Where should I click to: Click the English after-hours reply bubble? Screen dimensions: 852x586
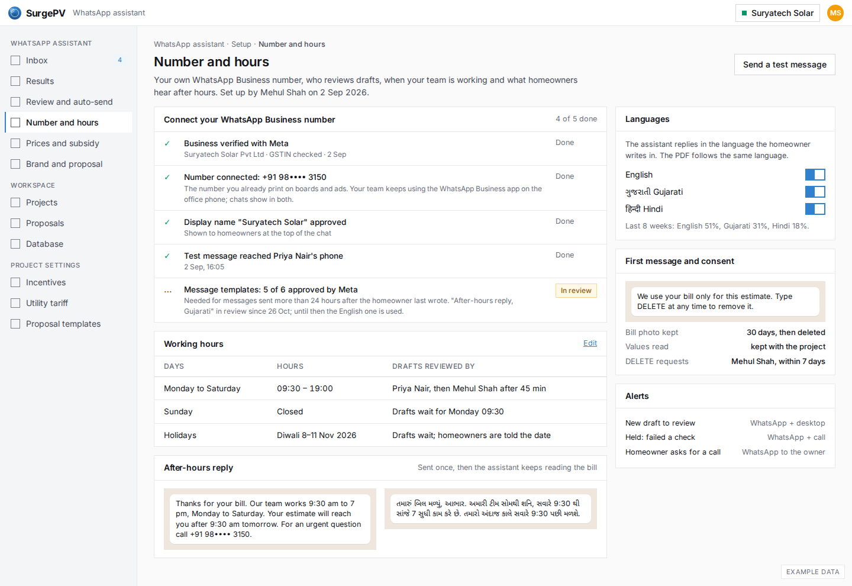pos(270,519)
